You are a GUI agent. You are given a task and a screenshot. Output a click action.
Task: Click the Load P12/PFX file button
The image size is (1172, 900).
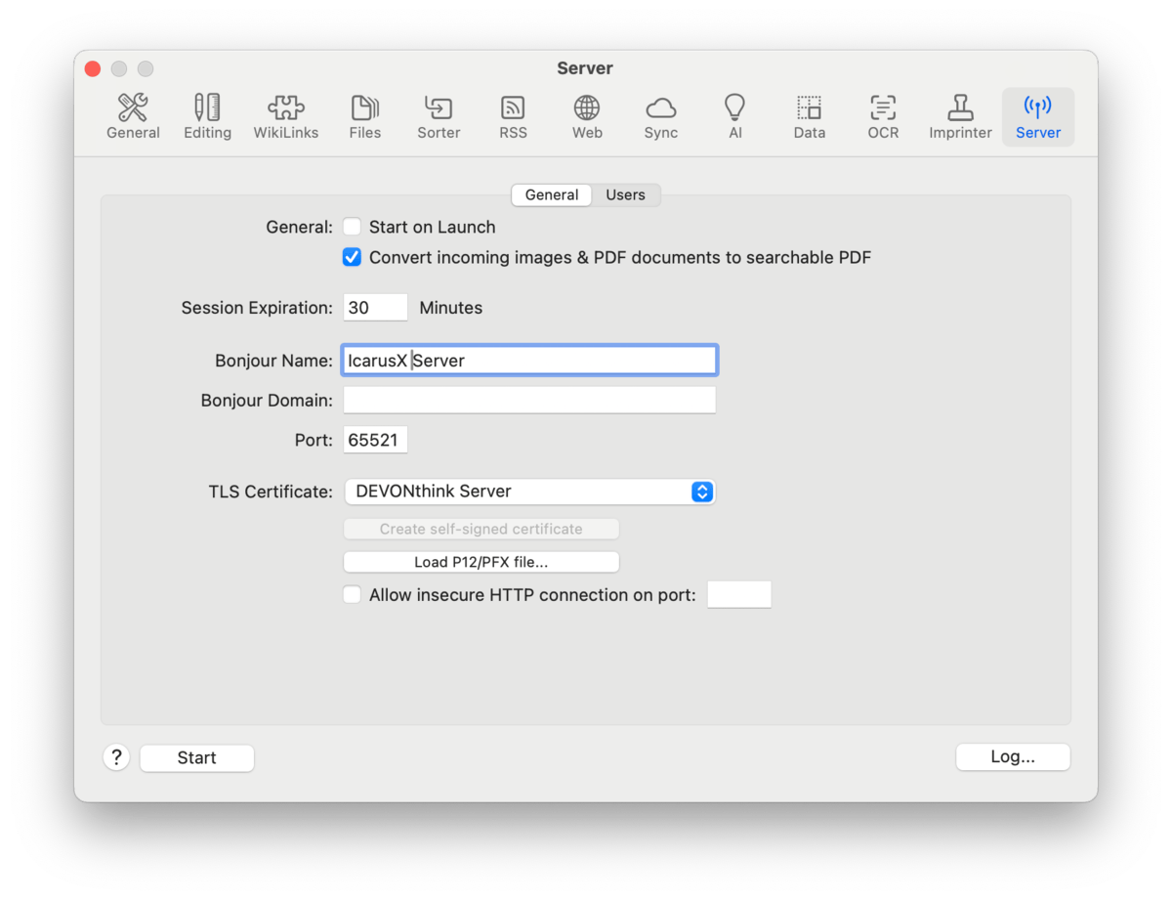(481, 562)
